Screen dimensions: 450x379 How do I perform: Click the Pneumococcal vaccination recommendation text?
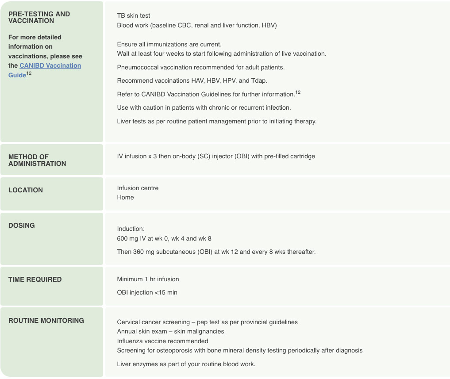tap(200, 68)
